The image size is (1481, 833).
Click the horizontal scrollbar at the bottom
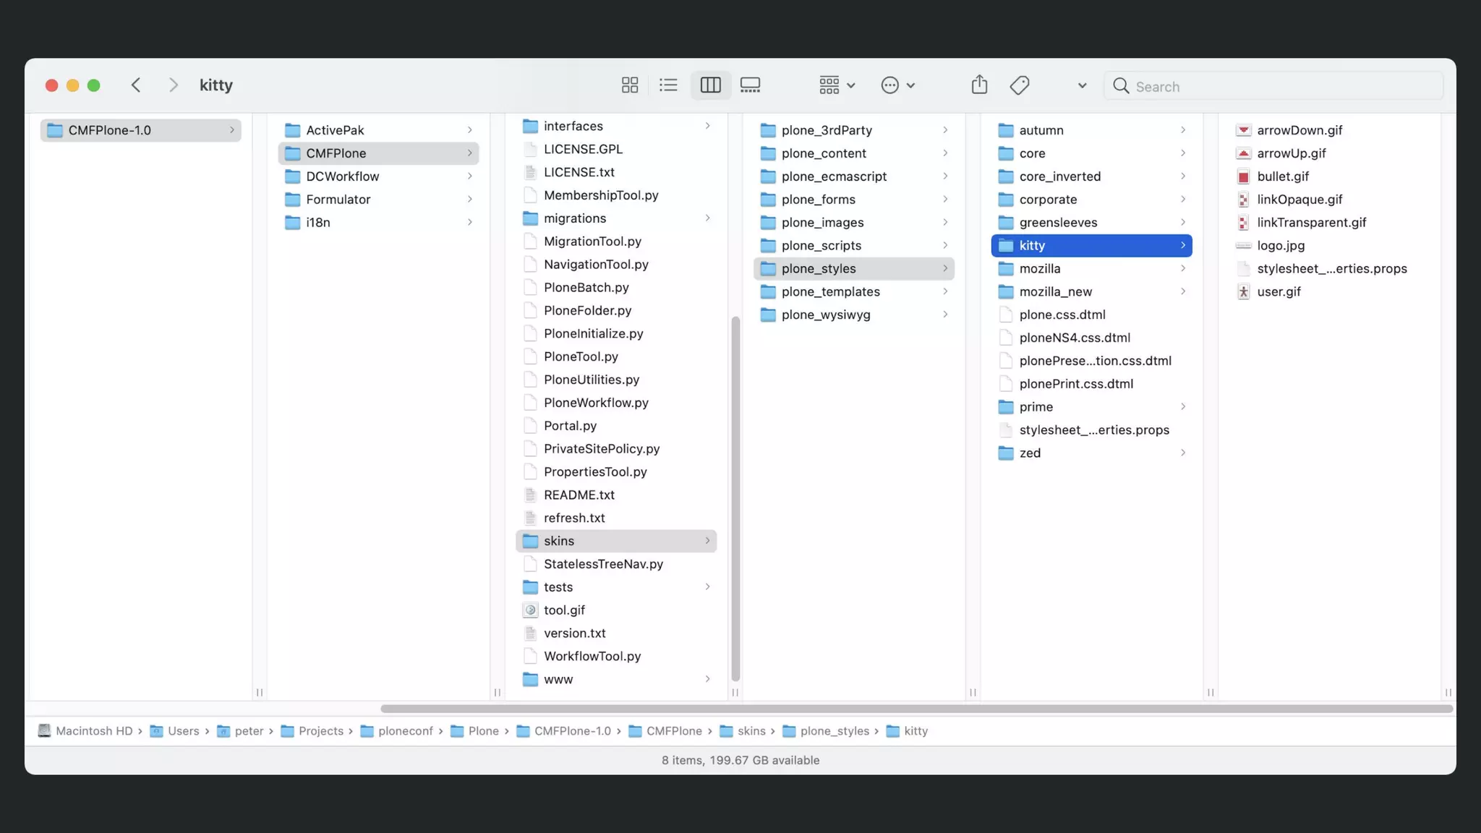[x=916, y=709]
